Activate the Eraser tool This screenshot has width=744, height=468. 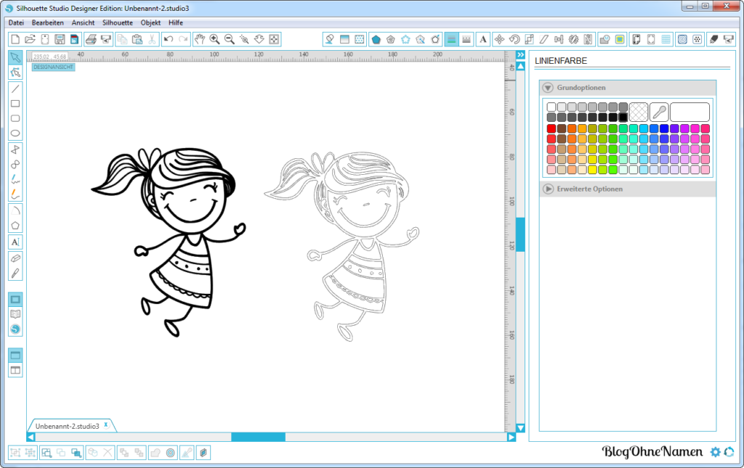[x=15, y=258]
